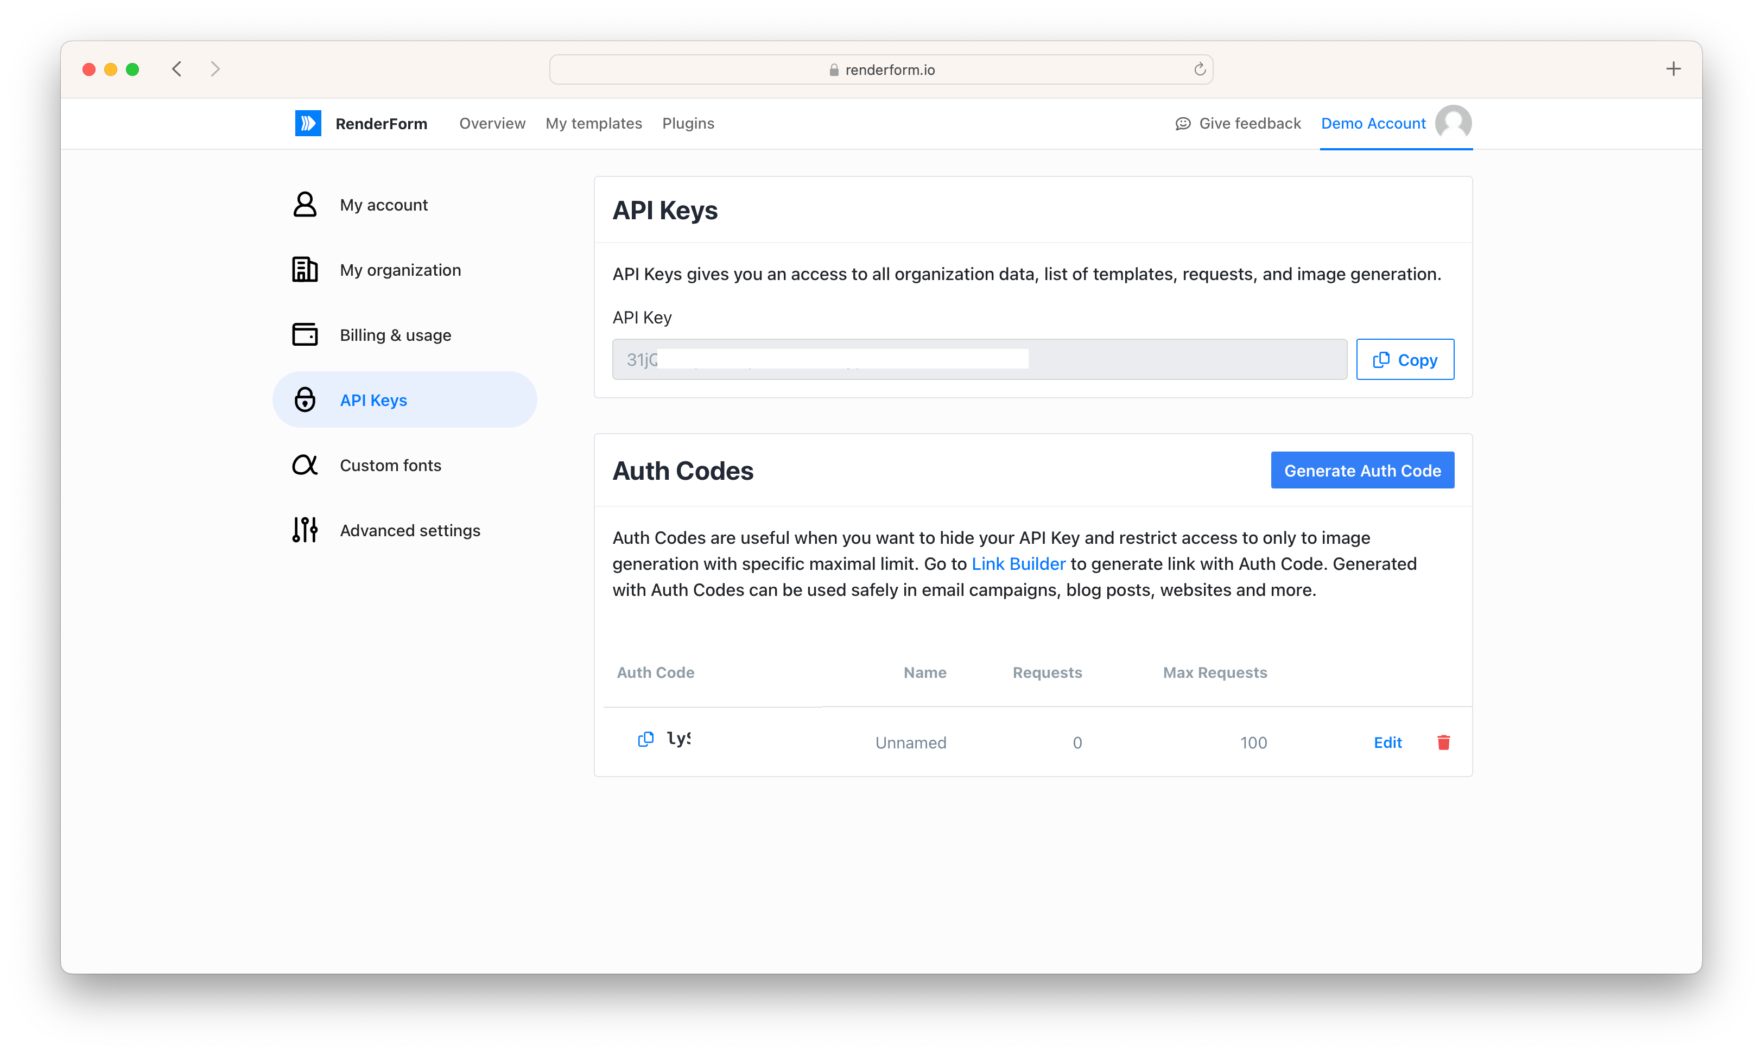Click the API Keys lock icon
The width and height of the screenshot is (1763, 1054).
tap(305, 399)
